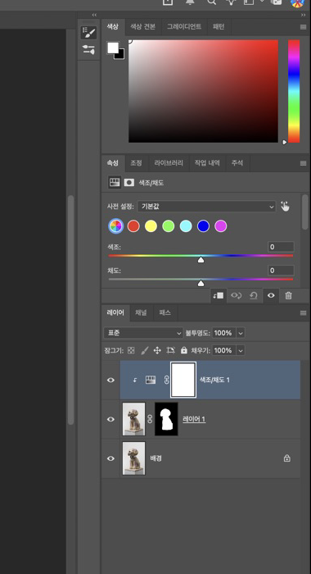Click the 색조 value input field
311x574 pixels.
click(x=281, y=247)
